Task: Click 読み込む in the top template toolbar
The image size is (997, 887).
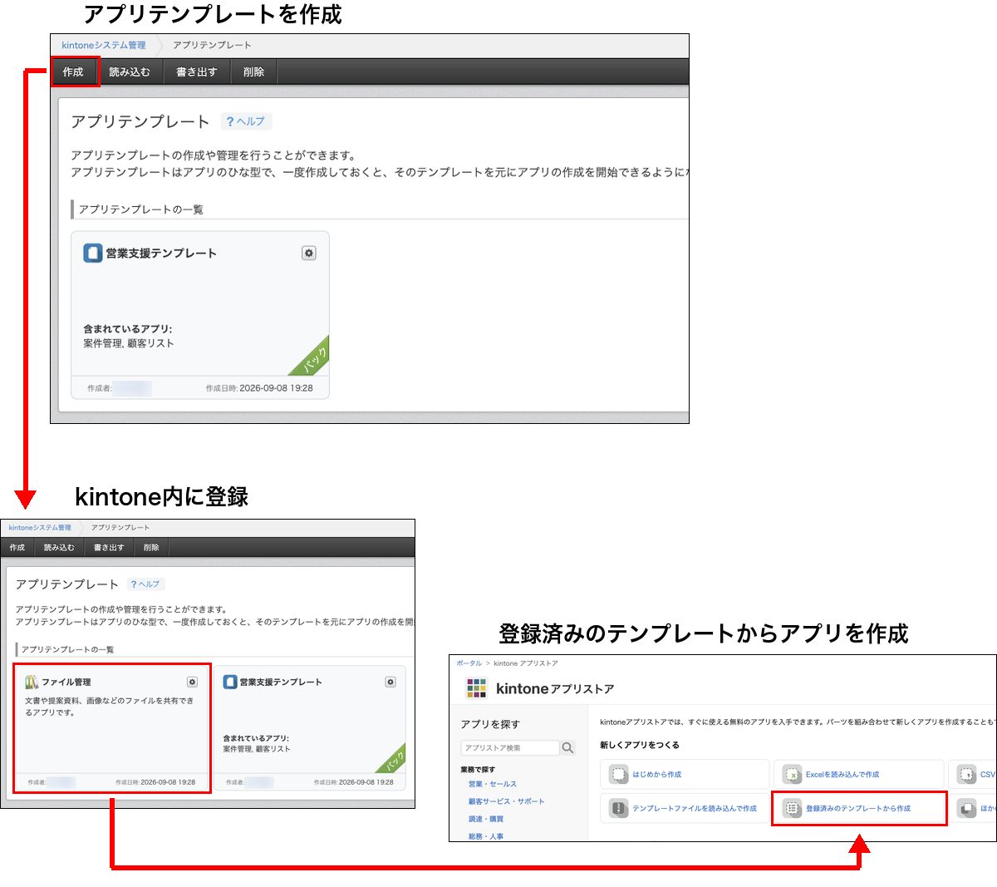Action: coord(130,71)
